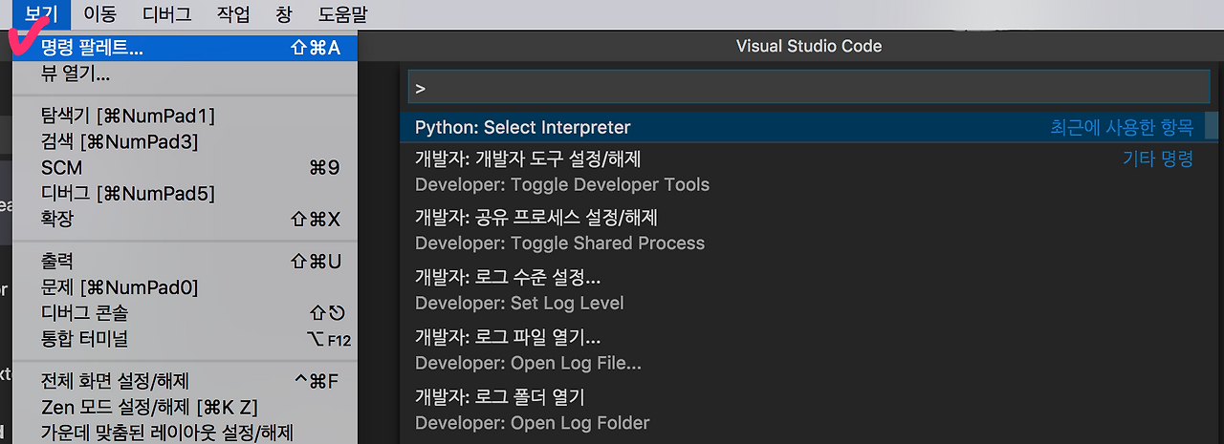Screen dimensions: 1224x444
Task: Open the 창 menu
Action: point(283,14)
